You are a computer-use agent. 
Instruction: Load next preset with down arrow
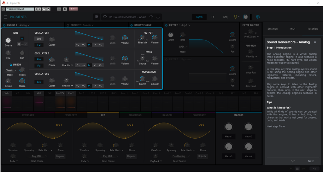coord(158,17)
